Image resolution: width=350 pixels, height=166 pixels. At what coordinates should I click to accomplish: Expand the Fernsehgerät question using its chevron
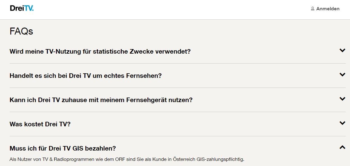(342, 99)
